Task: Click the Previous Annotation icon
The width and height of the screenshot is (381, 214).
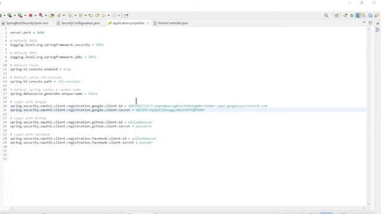Action: coord(81,15)
